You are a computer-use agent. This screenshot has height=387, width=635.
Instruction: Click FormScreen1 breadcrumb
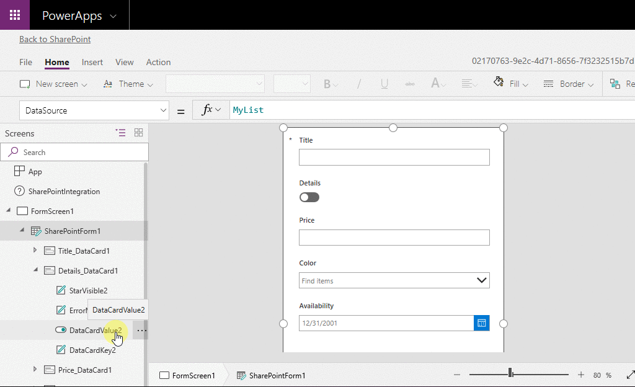(187, 376)
